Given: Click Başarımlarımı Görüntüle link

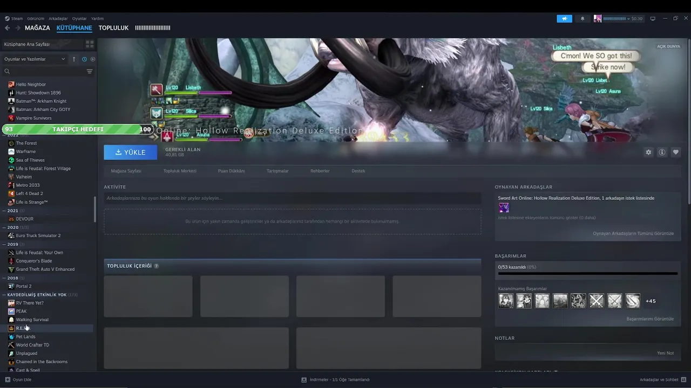Looking at the screenshot, I should (x=650, y=318).
